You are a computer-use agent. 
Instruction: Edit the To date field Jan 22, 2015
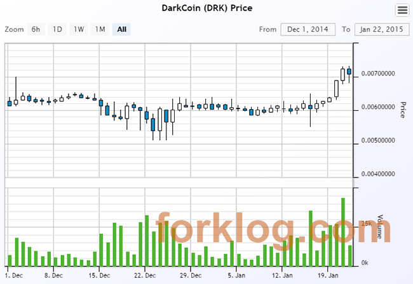click(382, 29)
